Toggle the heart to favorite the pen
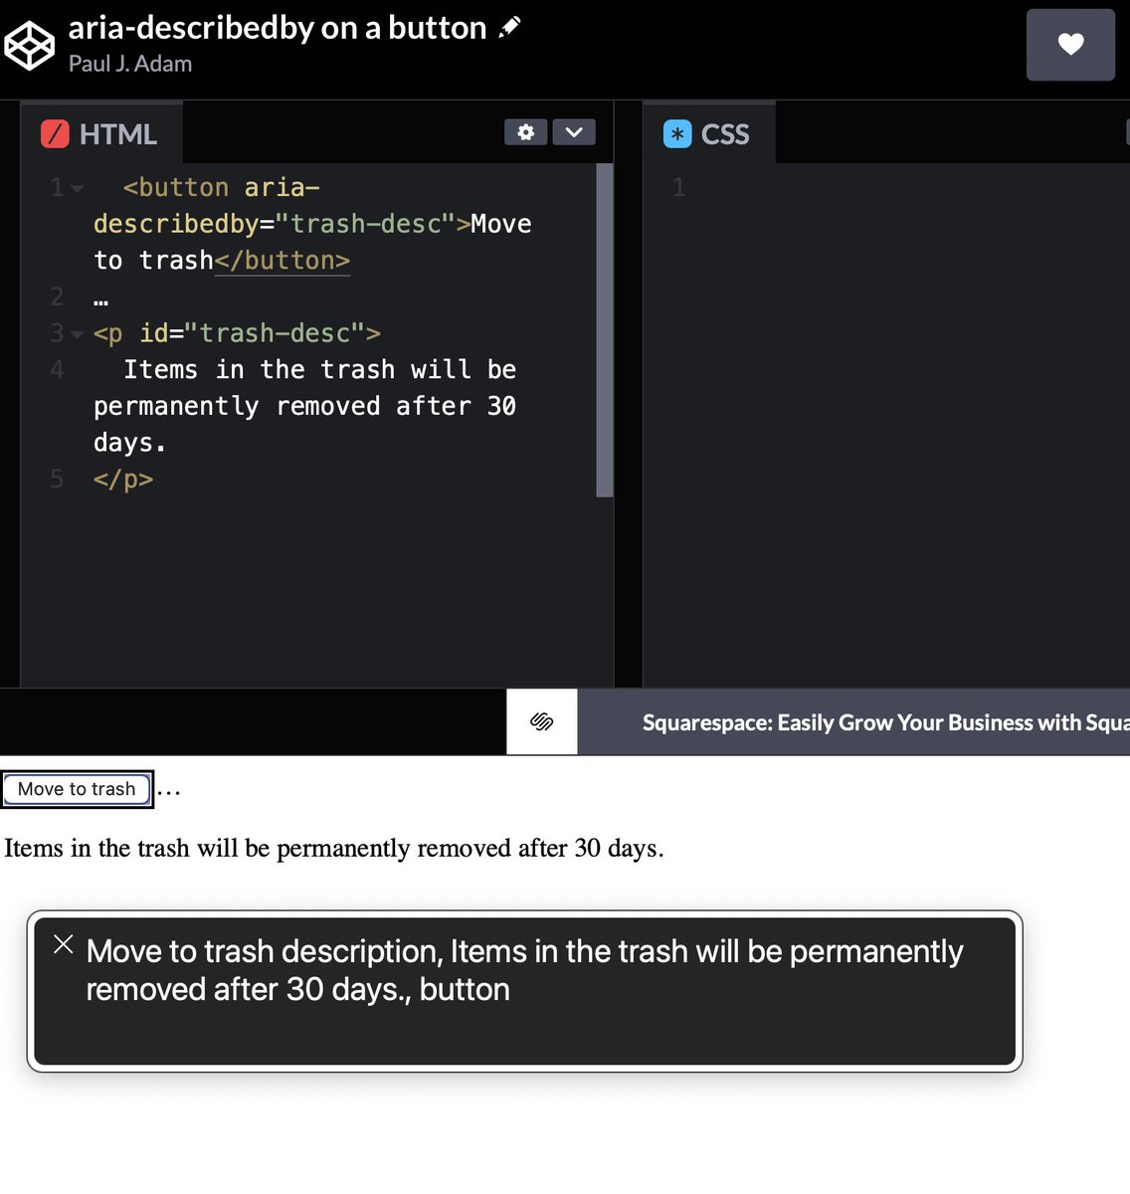1130x1194 pixels. (1070, 45)
